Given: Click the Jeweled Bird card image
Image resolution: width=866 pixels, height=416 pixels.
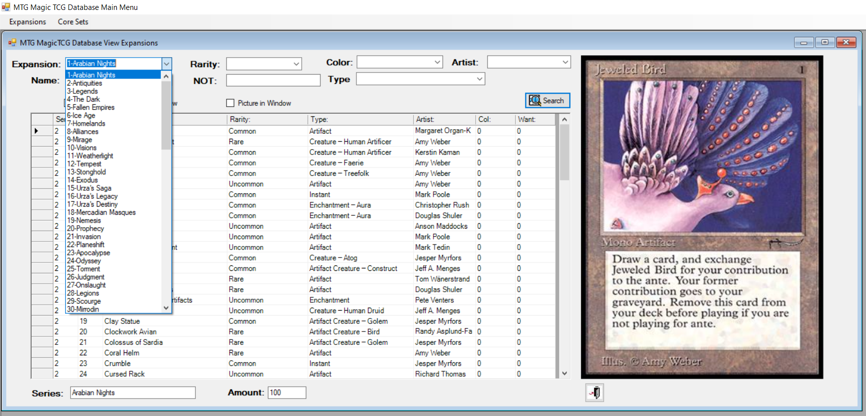Looking at the screenshot, I should pyautogui.click(x=702, y=217).
